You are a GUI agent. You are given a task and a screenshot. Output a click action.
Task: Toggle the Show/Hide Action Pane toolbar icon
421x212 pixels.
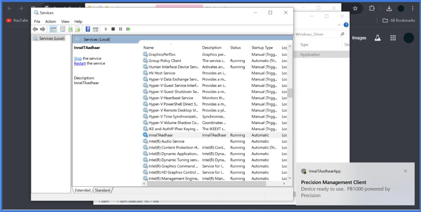[x=96, y=29]
